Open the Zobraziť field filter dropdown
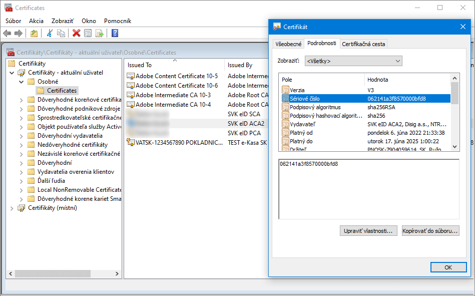475x296 pixels. [353, 61]
